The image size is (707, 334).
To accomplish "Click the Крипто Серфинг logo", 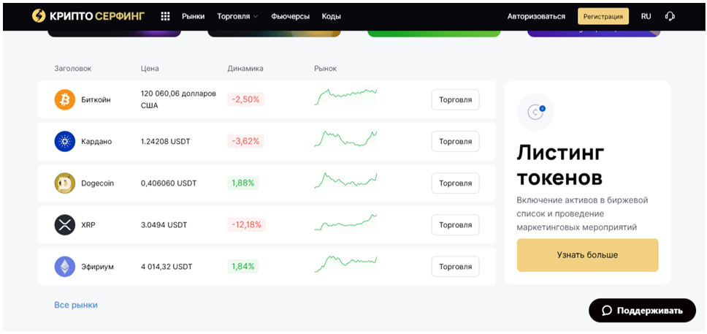I will click(x=88, y=16).
